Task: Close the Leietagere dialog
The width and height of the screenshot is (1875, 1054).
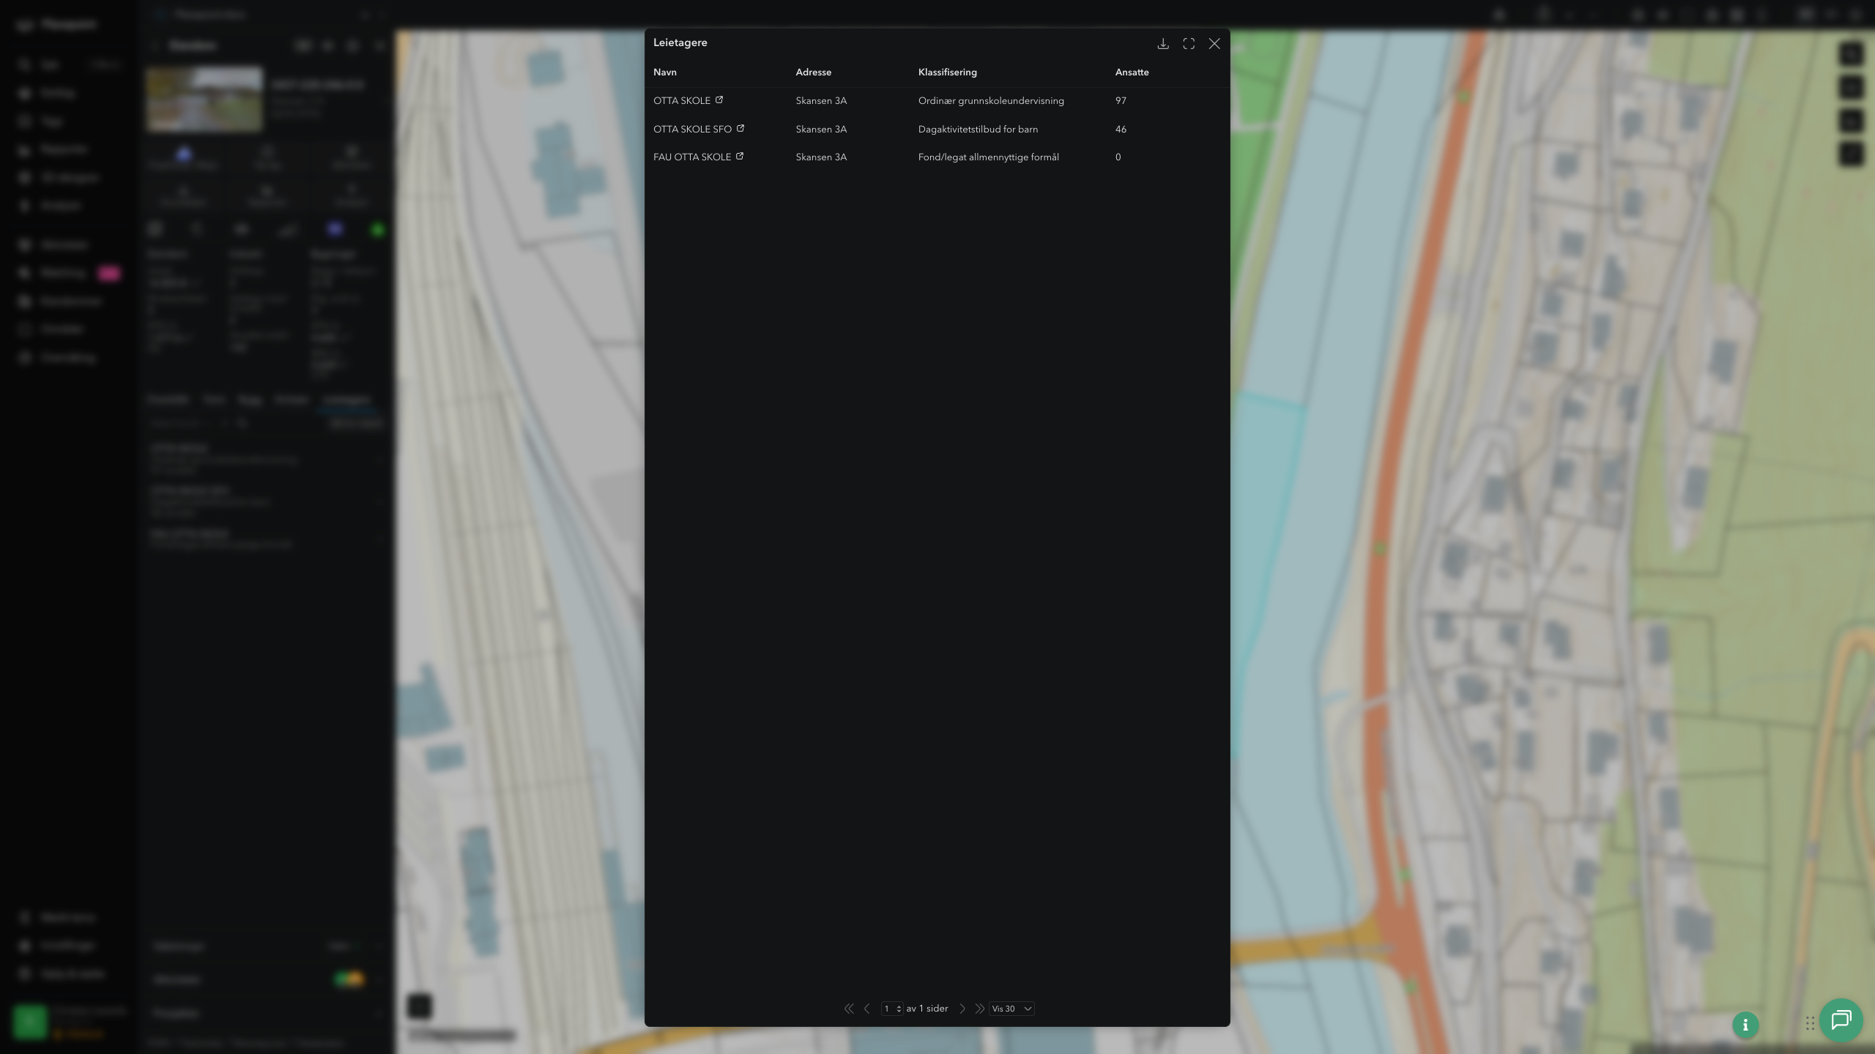Action: (x=1214, y=44)
